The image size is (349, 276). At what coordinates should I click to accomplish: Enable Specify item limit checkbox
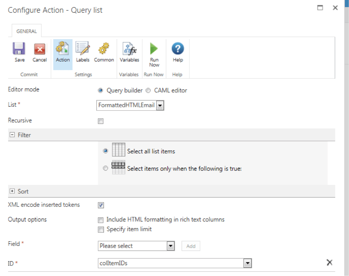coord(100,230)
